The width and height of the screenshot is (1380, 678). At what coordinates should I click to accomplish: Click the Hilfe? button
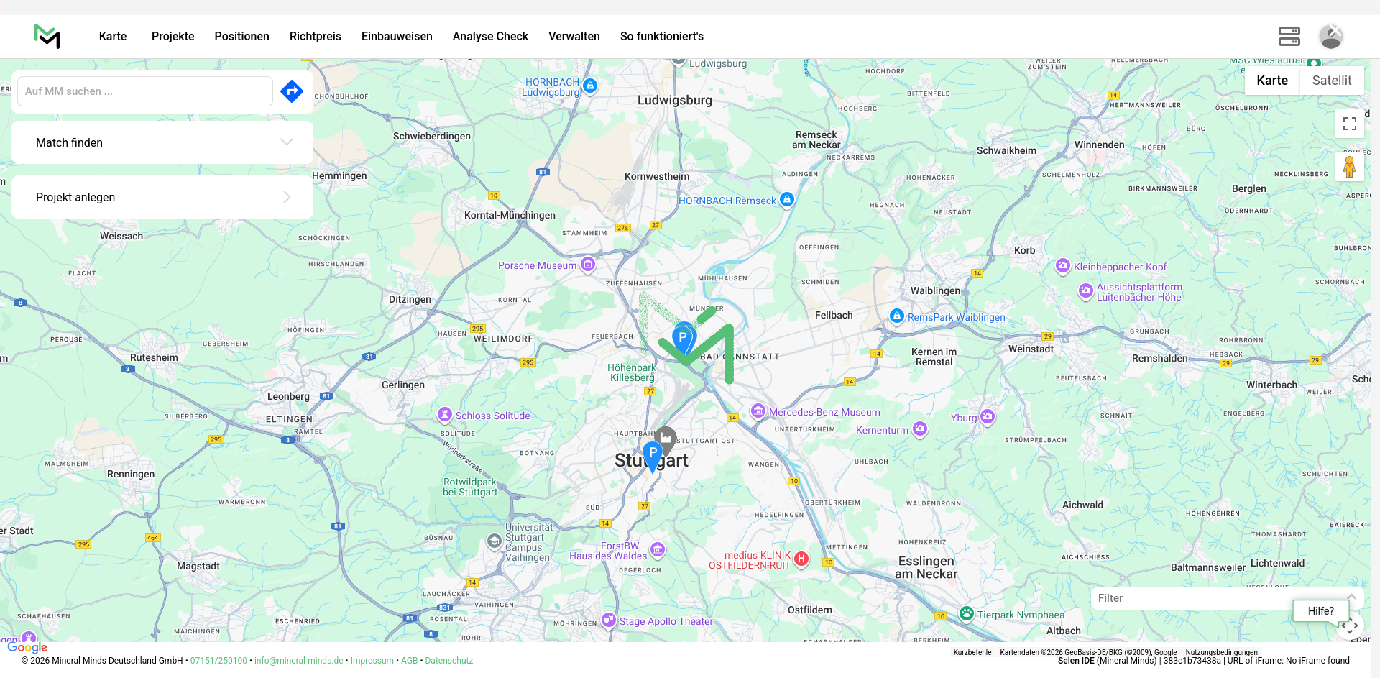tap(1320, 611)
